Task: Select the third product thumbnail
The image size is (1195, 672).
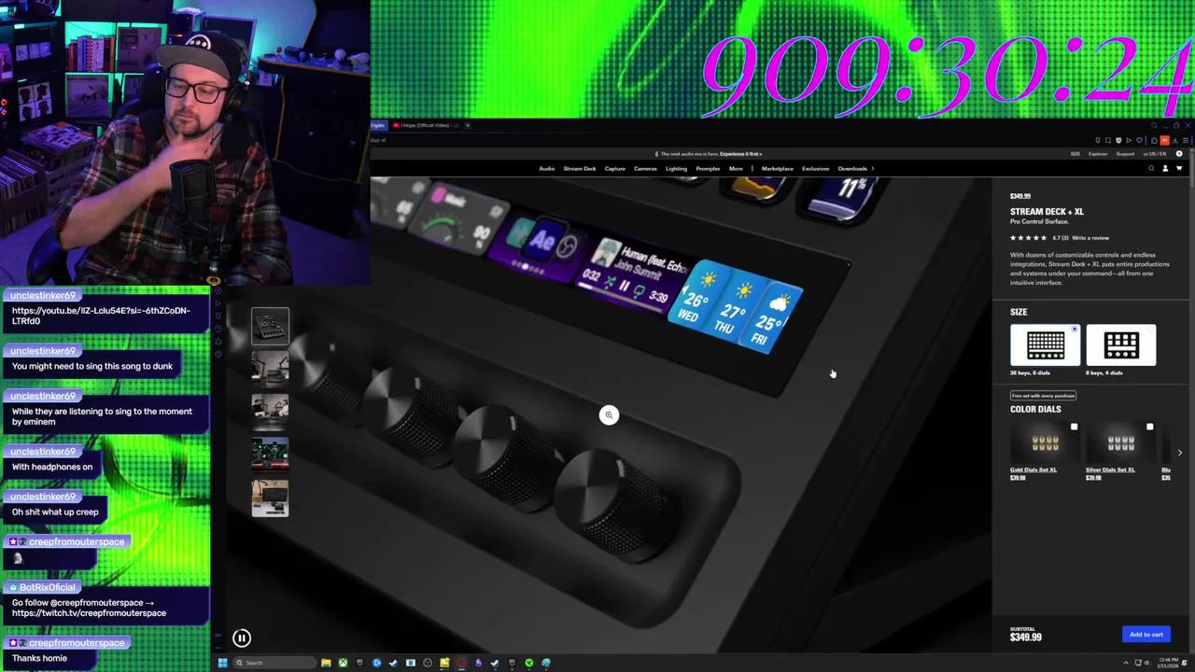Action: tap(270, 411)
